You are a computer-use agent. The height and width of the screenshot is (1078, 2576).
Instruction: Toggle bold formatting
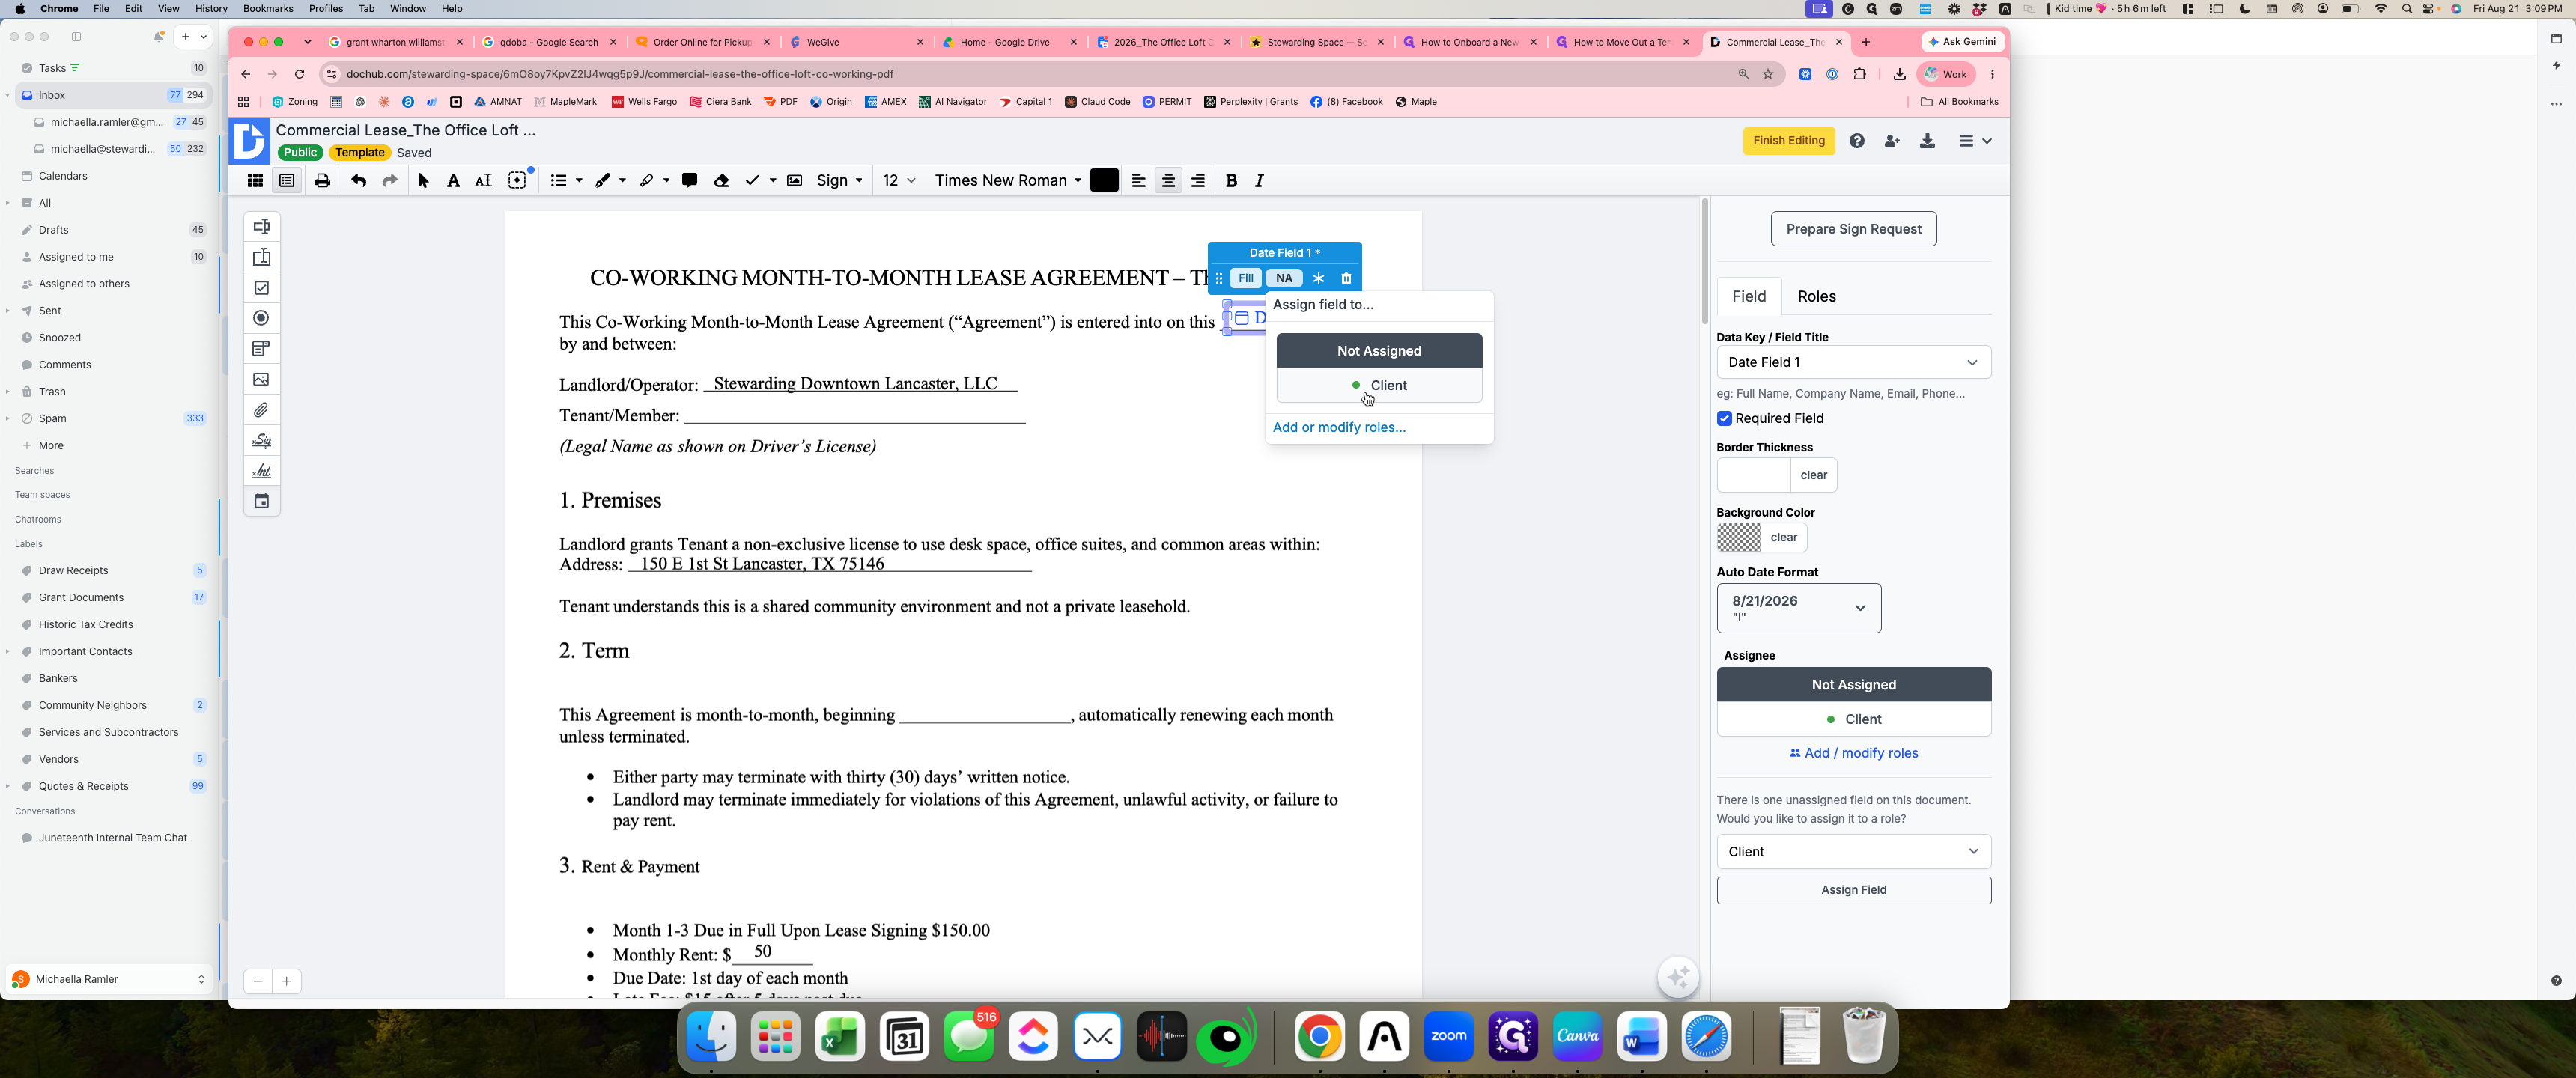tap(1231, 181)
